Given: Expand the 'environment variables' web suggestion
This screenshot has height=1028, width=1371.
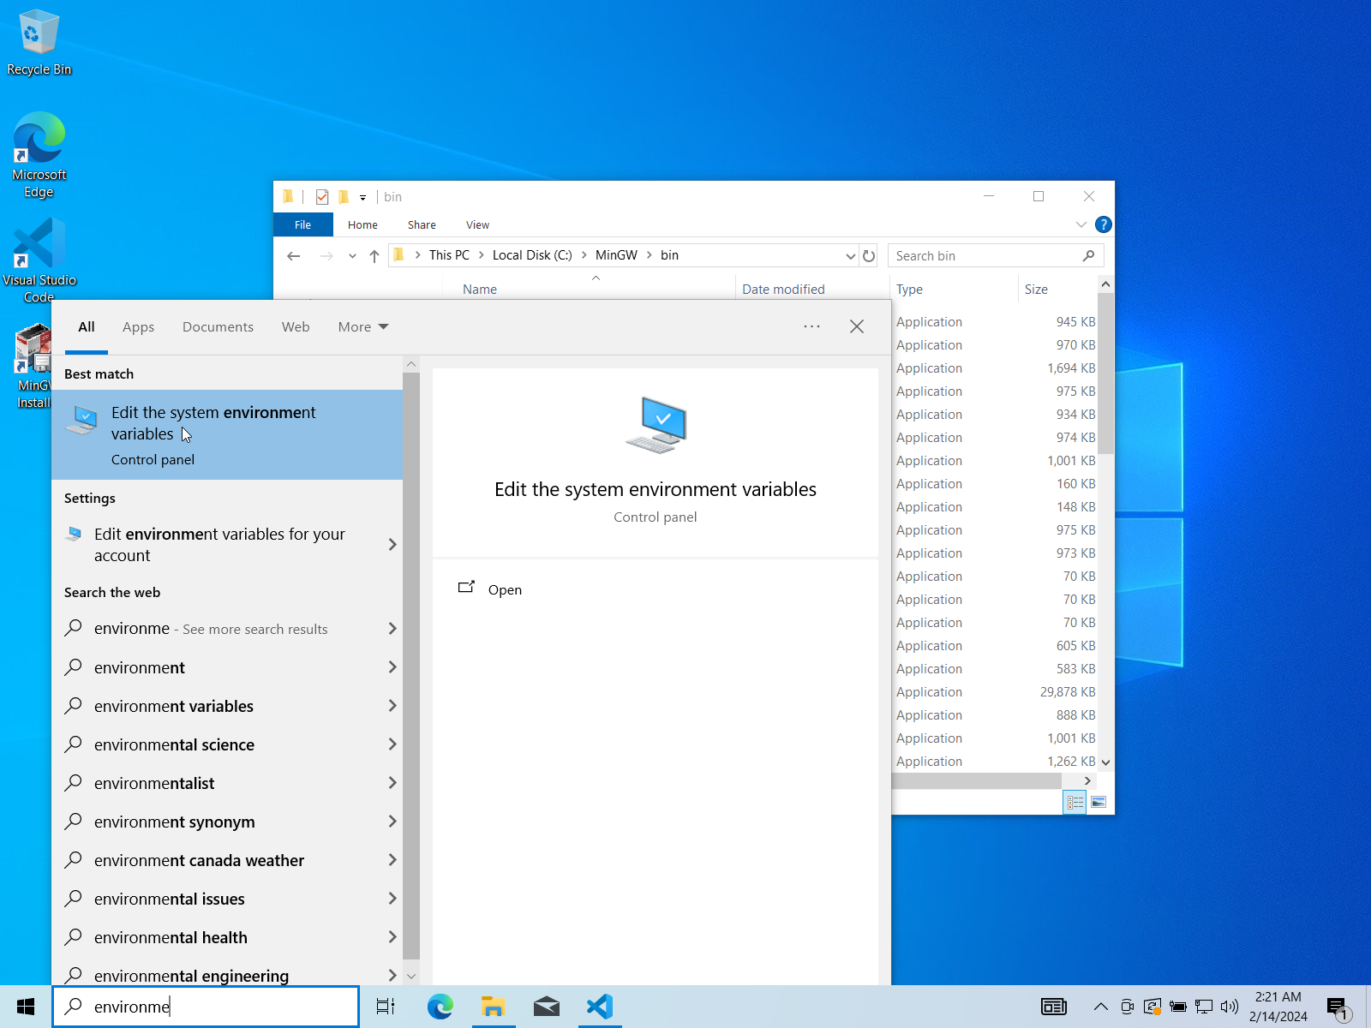Looking at the screenshot, I should point(392,706).
